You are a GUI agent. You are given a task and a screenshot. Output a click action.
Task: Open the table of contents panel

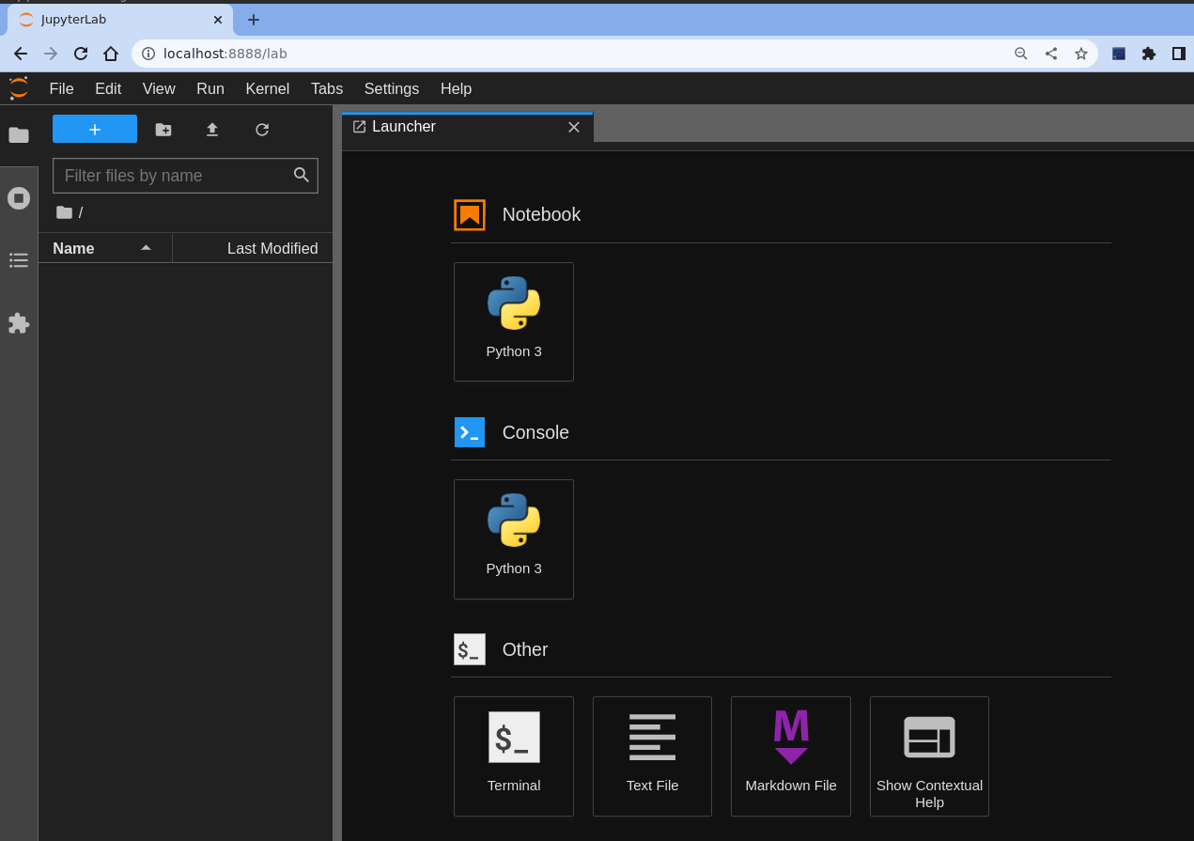pos(19,260)
